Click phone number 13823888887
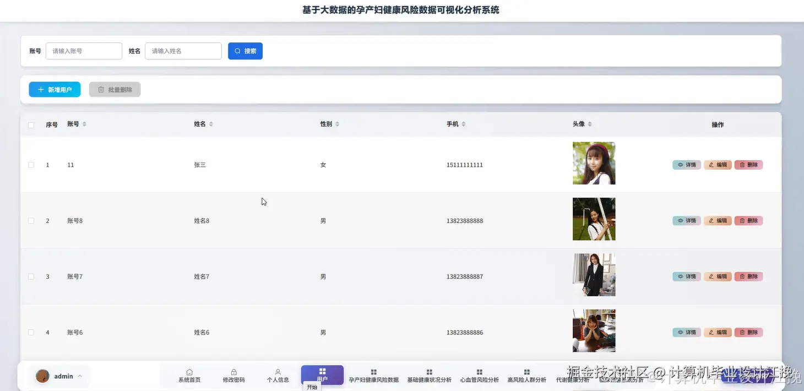This screenshot has height=391, width=804. [465, 276]
